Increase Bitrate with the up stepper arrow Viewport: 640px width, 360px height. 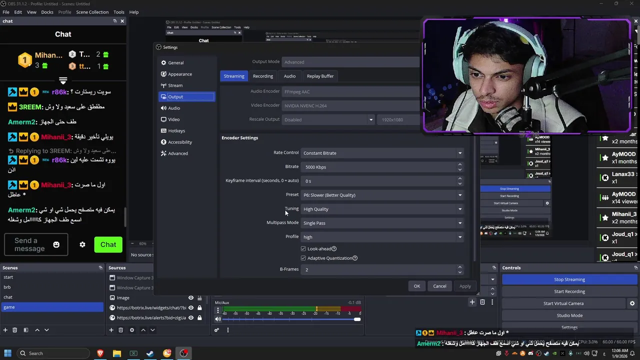(460, 164)
